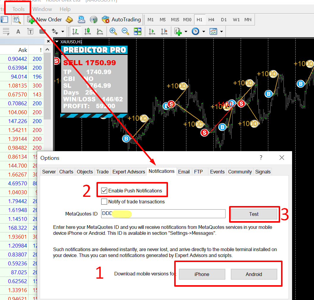Toggle chart shift icon

pyautogui.click(x=164, y=32)
